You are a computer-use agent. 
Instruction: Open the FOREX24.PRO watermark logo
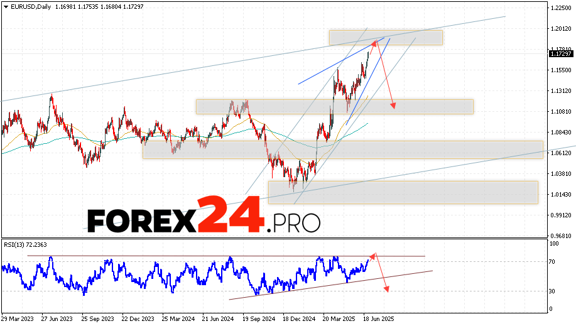pyautogui.click(x=204, y=215)
